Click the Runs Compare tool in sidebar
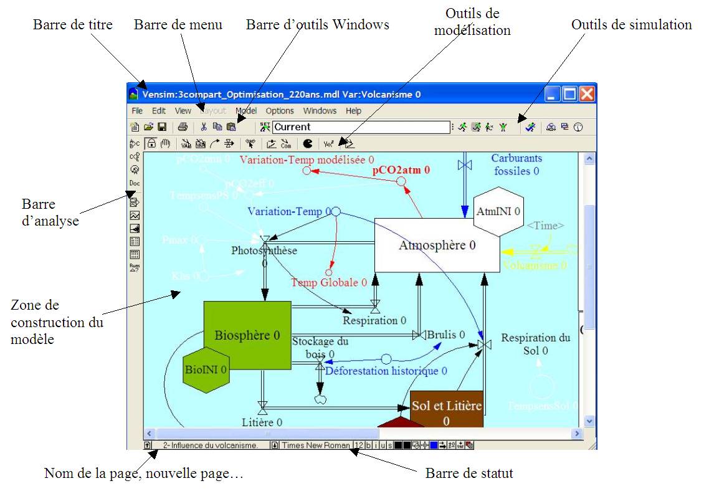Viewport: 704px width, 491px height. pos(135,268)
